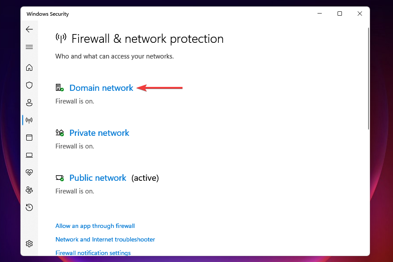Select the App & browser control icon
The image size is (393, 262).
[x=29, y=138]
